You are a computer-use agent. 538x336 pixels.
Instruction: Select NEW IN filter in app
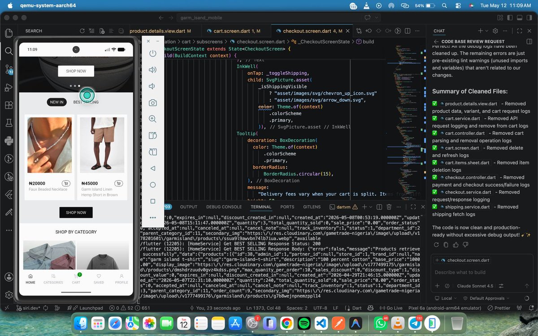click(56, 102)
